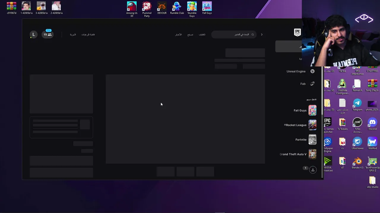Open the TcNo Account Switcher shortcut

[357, 125]
